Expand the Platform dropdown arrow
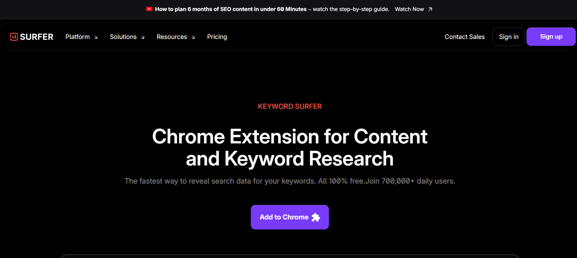This screenshot has width=577, height=258. click(x=96, y=37)
